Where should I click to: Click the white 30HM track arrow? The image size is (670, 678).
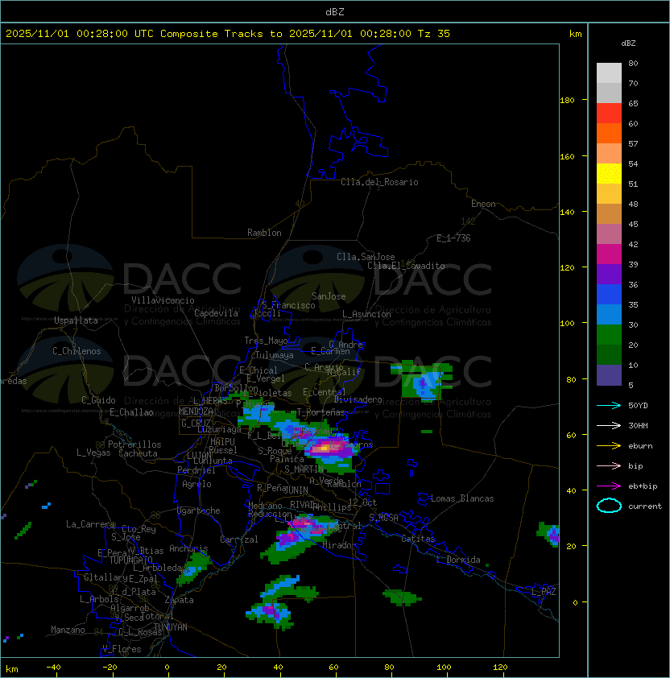pos(609,425)
